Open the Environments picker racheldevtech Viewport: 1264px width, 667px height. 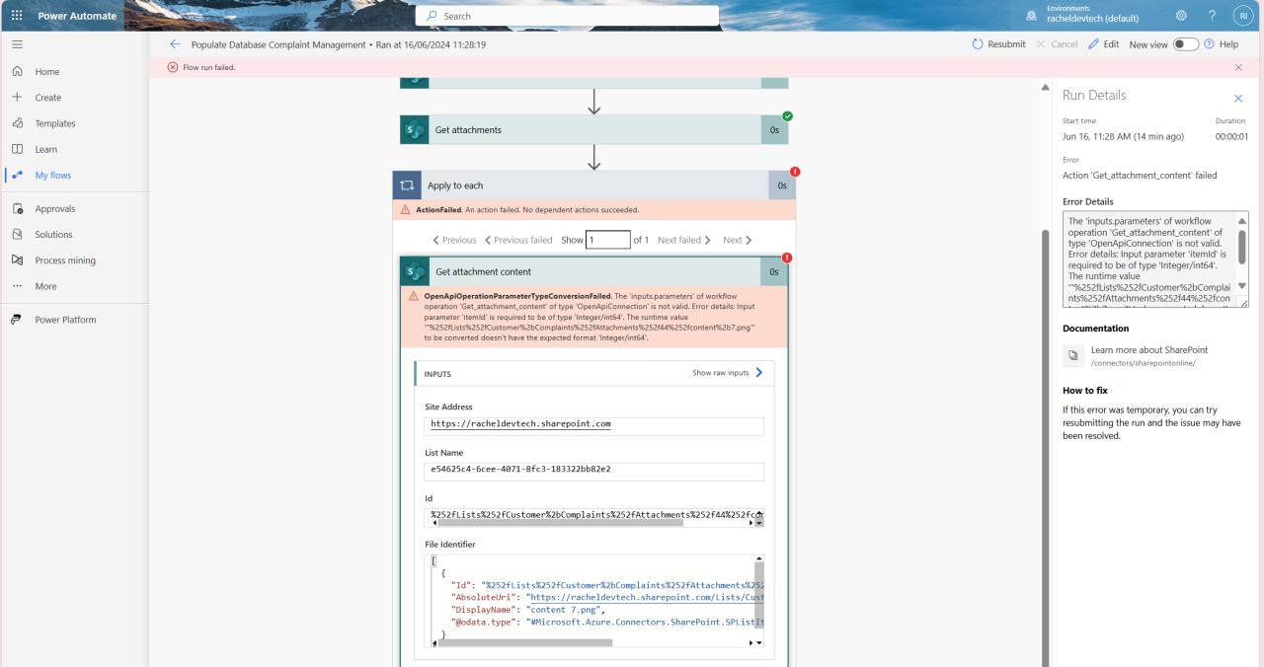coord(1083,14)
